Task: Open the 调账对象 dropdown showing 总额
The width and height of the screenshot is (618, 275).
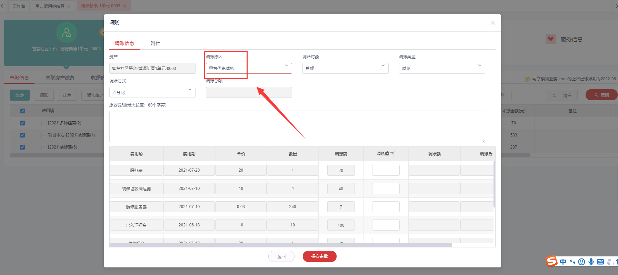Action: [345, 68]
